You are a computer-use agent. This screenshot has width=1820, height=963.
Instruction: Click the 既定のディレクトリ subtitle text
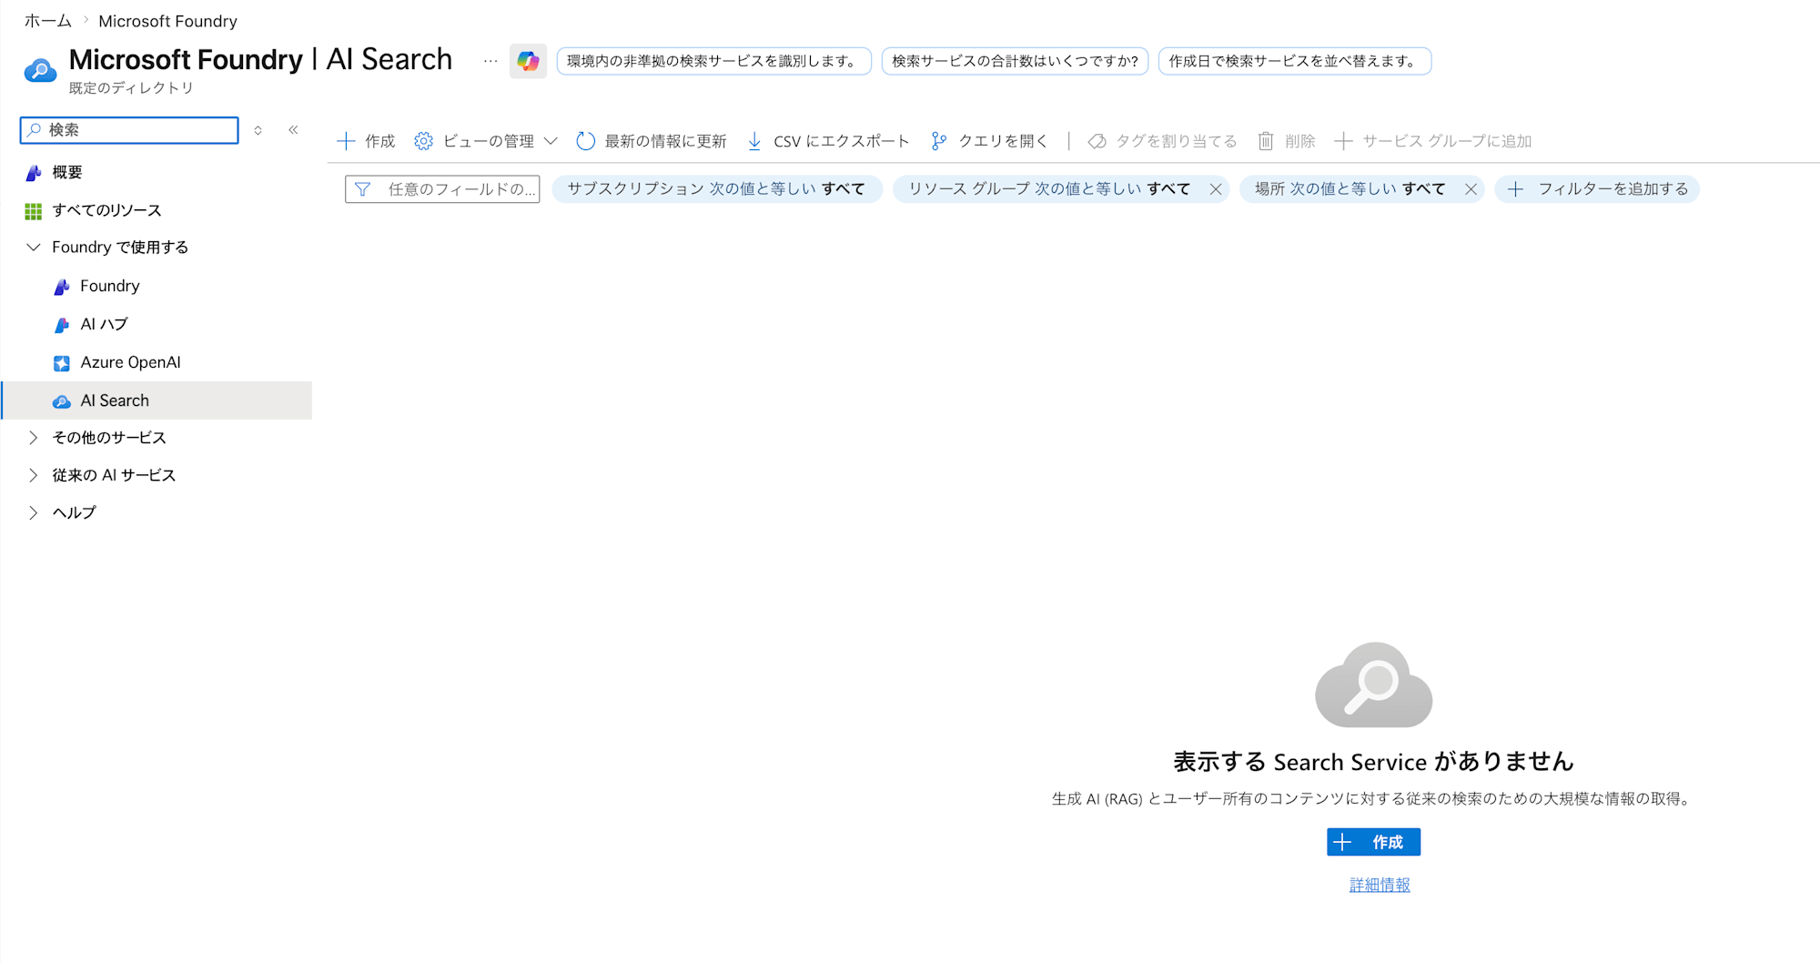(131, 88)
